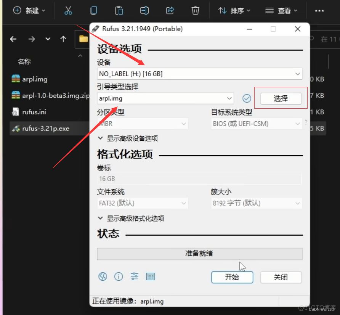Screen dimensions: 340x315
Task: Click the 开始 (Start) button in Rufus
Action: pos(232,277)
